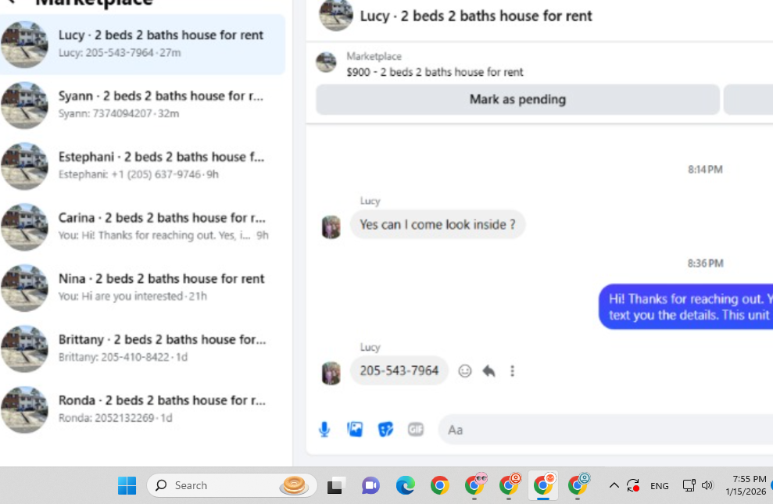Viewport: 773px width, 504px height.
Task: Open Syann's conversation in the list
Action: [x=142, y=105]
